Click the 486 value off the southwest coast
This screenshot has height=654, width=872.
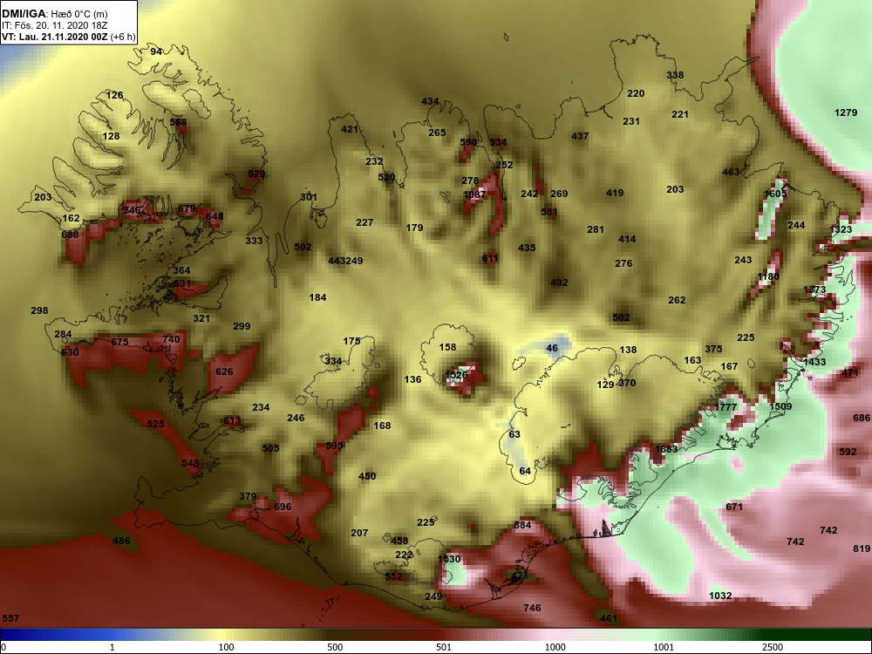pyautogui.click(x=121, y=541)
